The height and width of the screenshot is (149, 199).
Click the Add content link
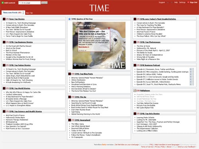coord(10,3)
